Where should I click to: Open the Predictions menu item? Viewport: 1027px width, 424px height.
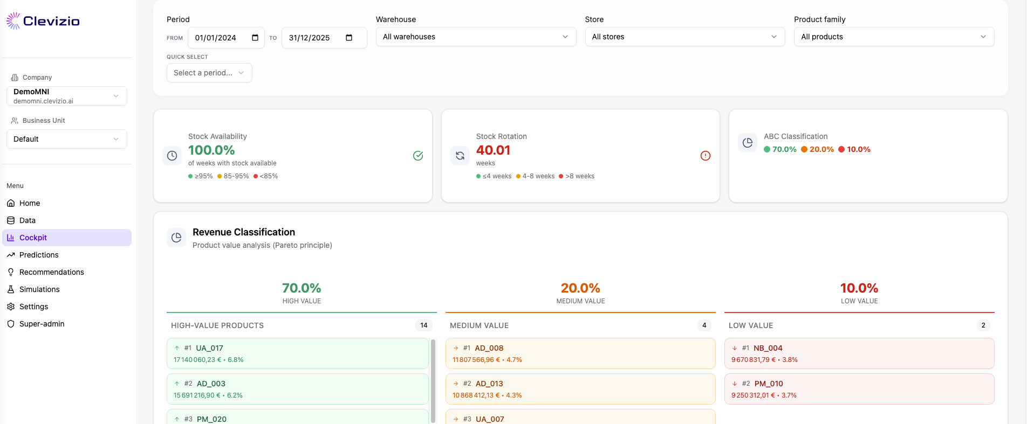(x=39, y=255)
